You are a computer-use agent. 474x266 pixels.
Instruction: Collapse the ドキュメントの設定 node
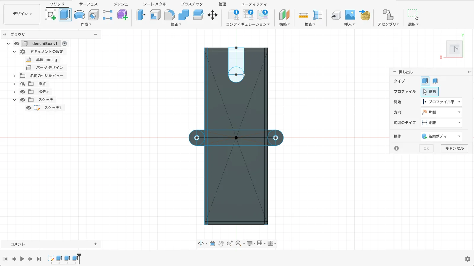click(14, 52)
